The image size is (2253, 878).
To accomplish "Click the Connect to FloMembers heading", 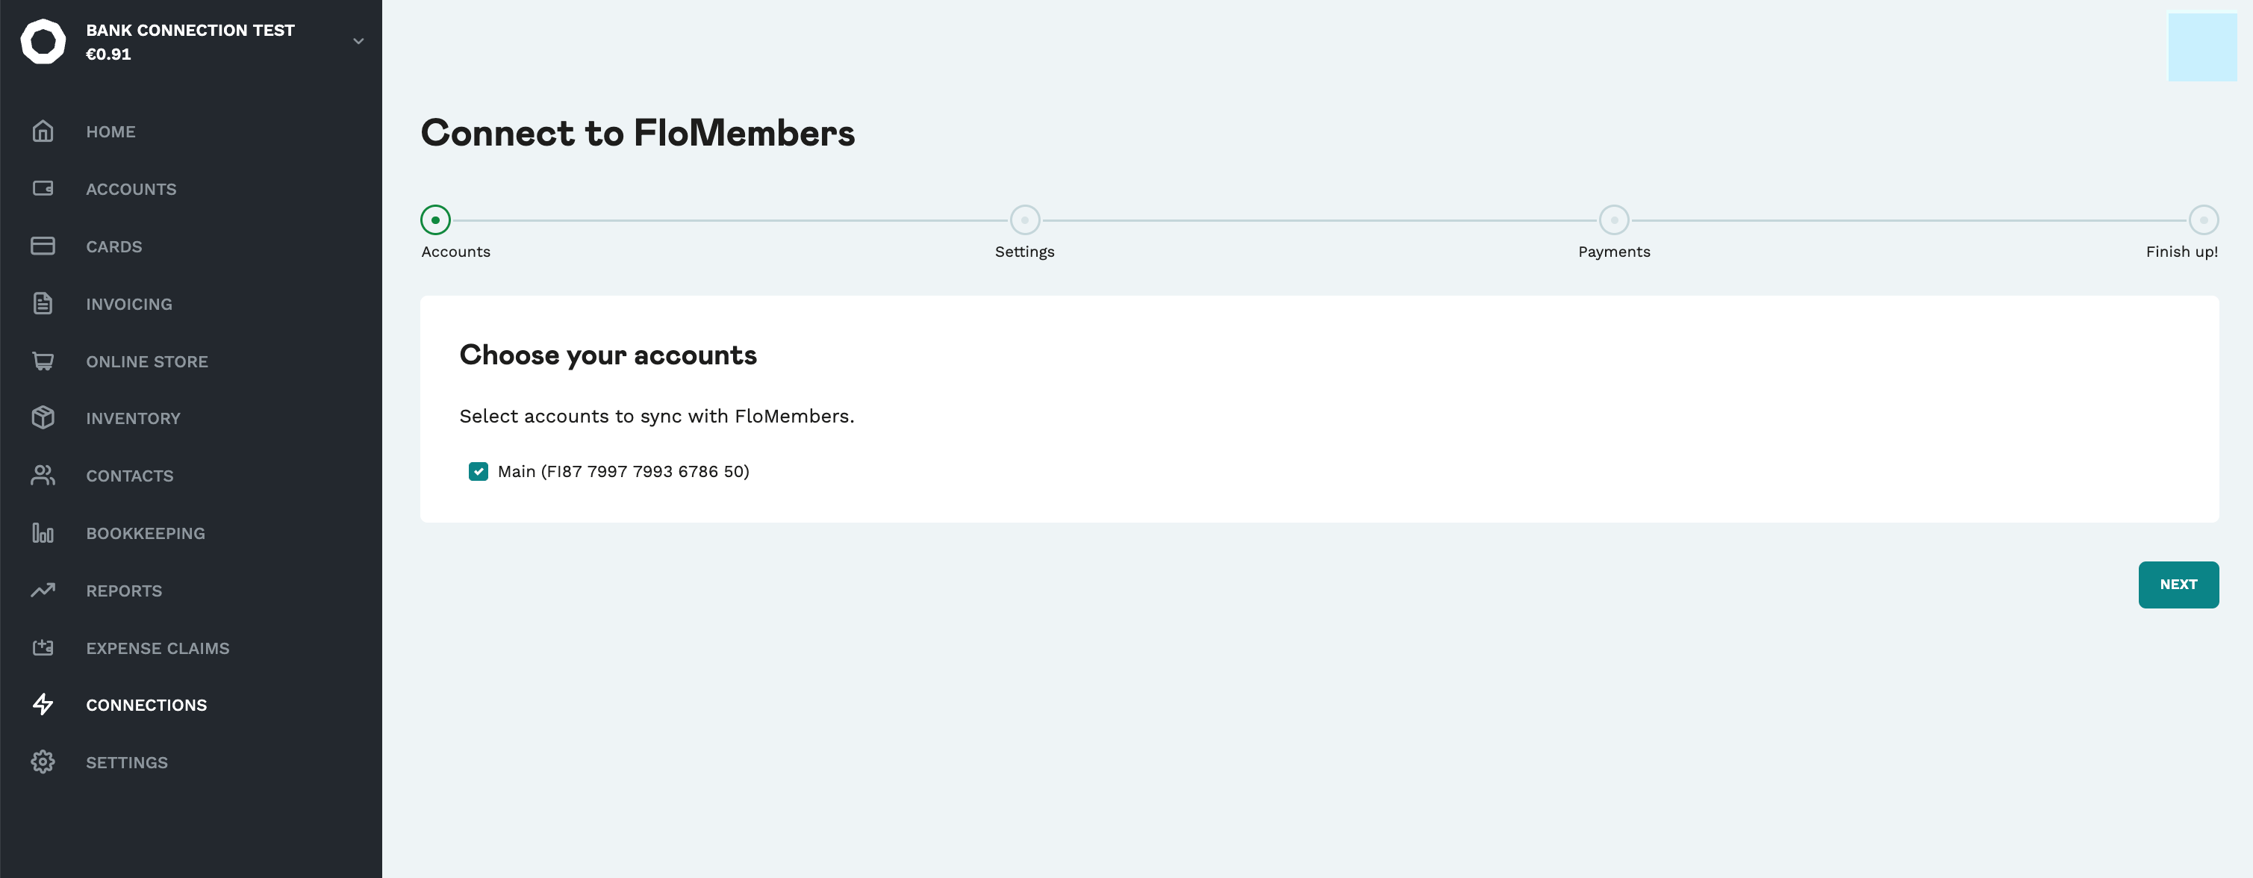I will pos(638,133).
